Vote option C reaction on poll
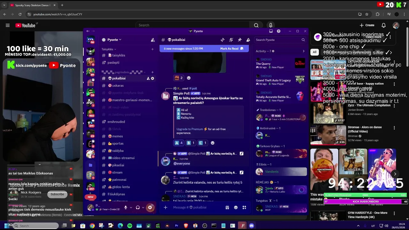Image resolution: width=409 pixels, height=230 pixels. [202, 143]
